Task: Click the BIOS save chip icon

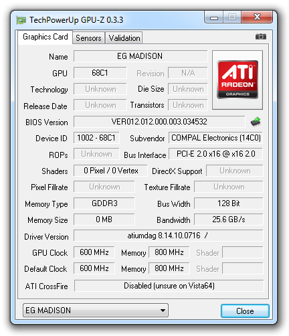Action: coord(256,122)
